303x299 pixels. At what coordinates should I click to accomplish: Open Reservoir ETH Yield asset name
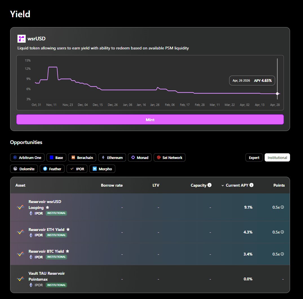point(47,230)
